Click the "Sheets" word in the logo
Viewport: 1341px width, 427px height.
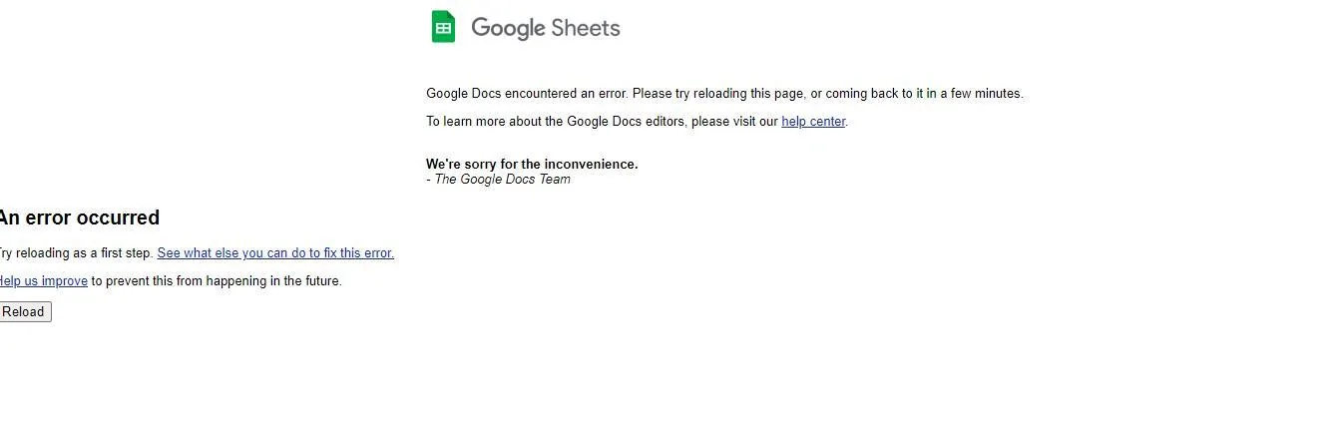pyautogui.click(x=586, y=28)
